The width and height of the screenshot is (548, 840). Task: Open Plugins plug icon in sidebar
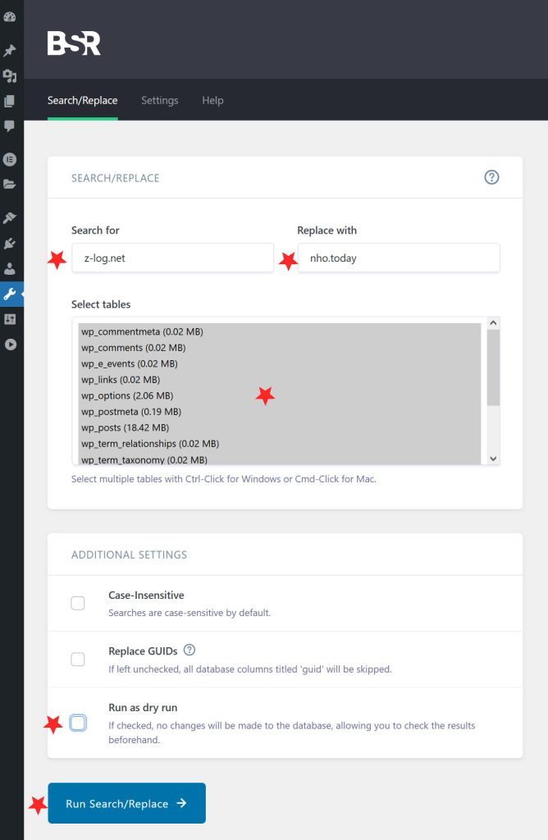10,243
